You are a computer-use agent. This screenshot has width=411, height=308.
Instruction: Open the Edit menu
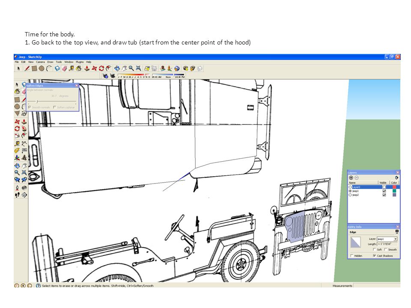[23, 62]
